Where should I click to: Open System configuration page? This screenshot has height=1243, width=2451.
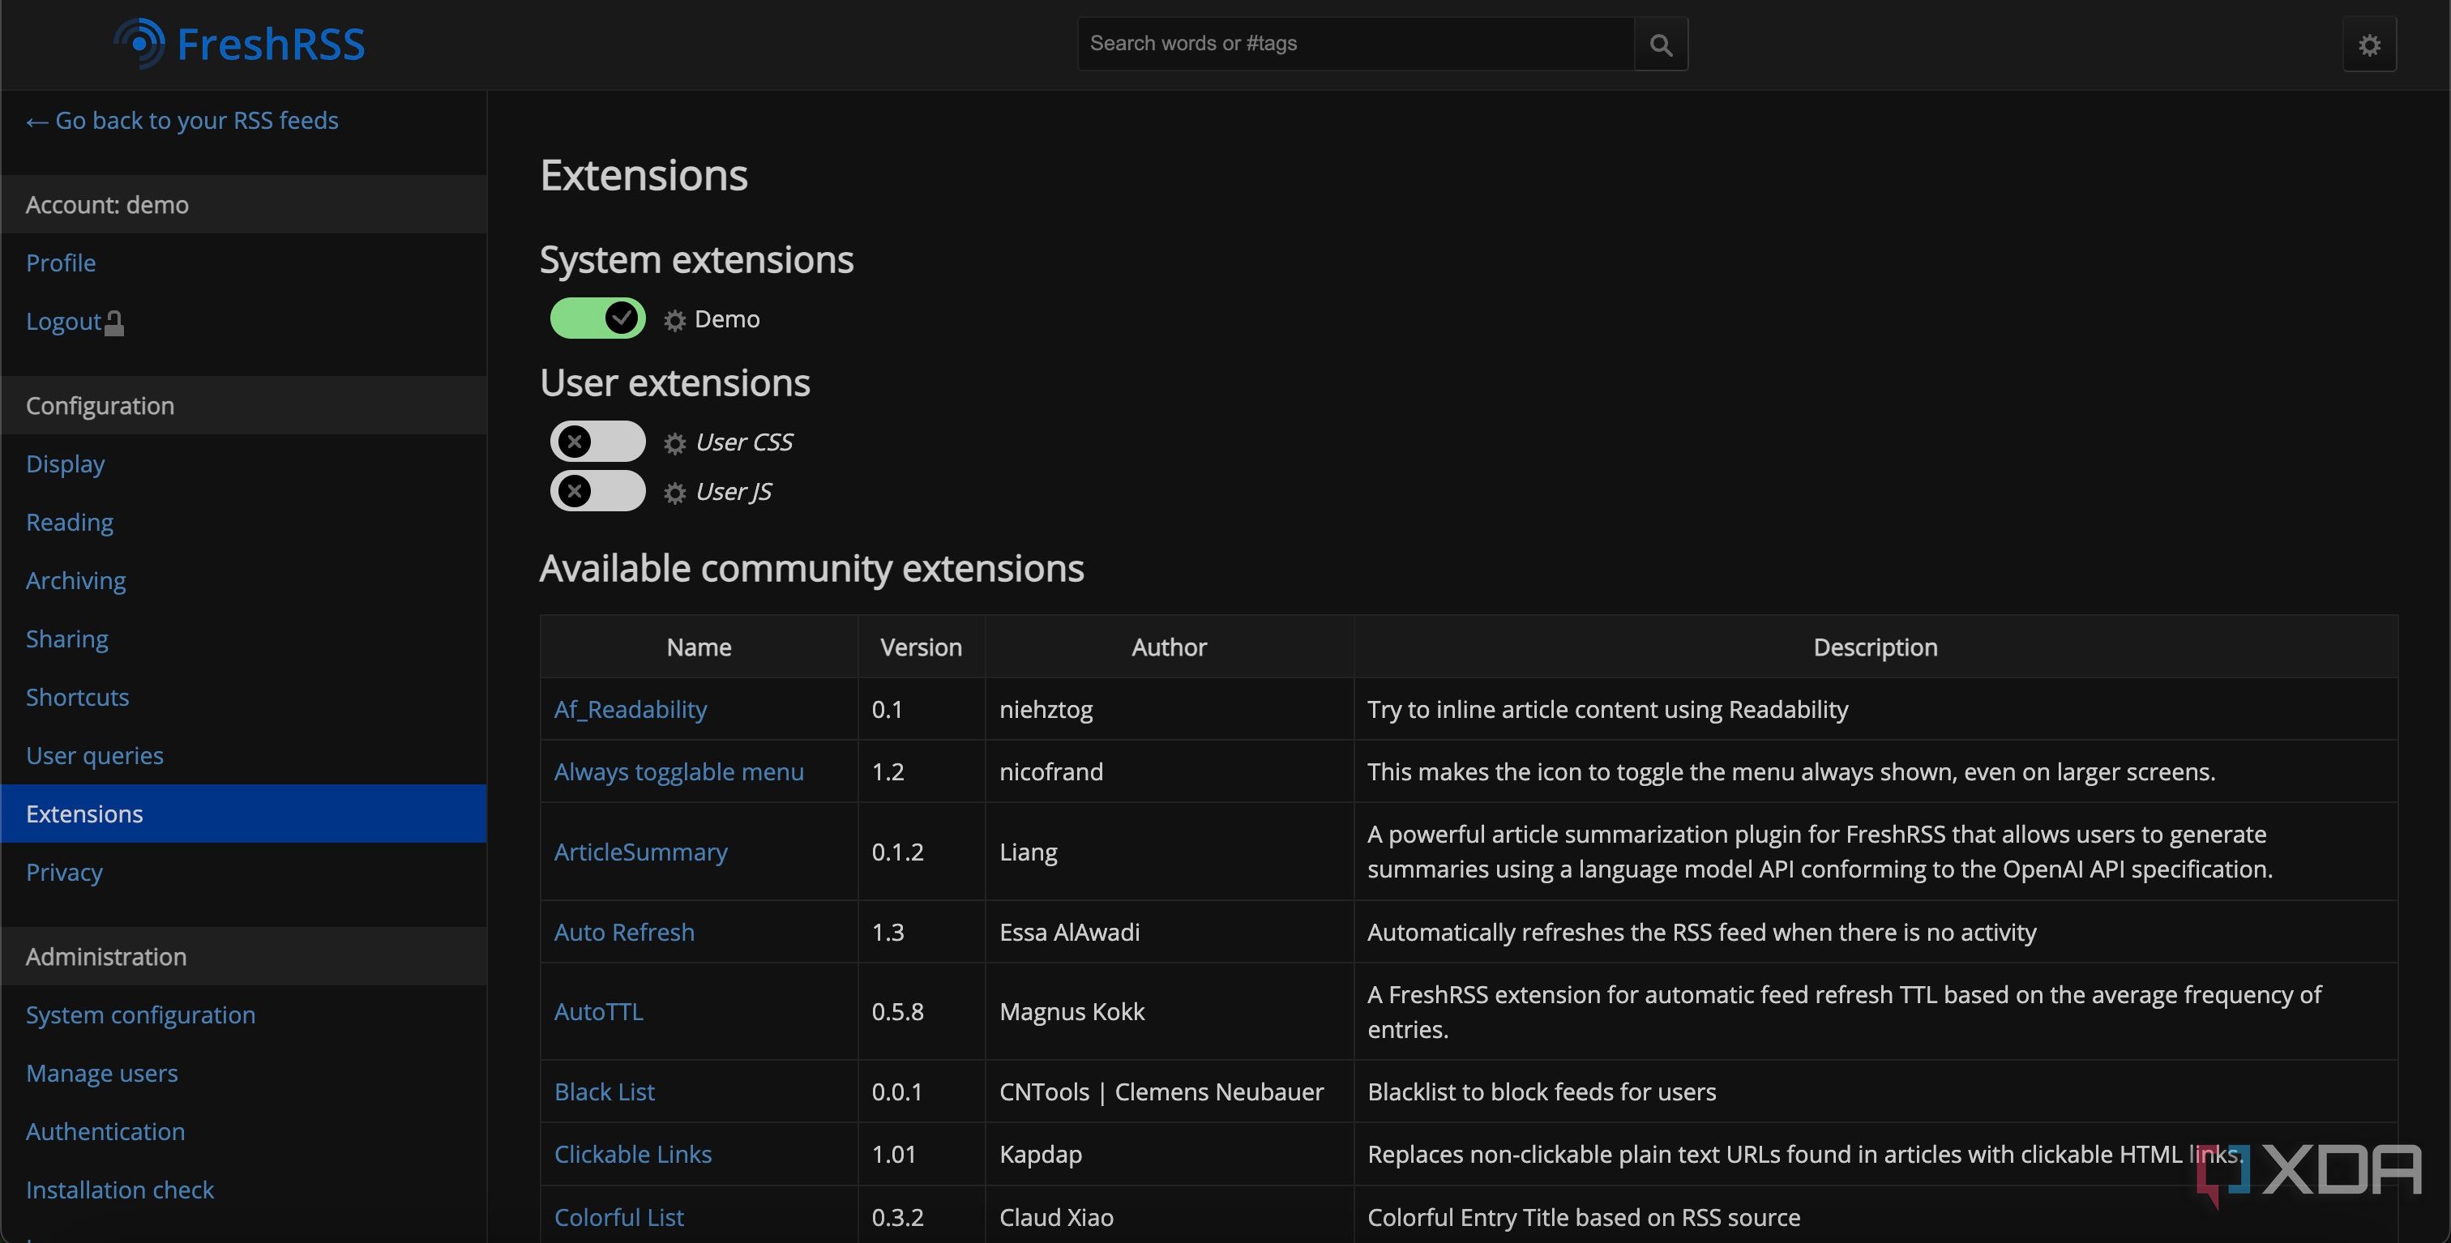point(140,1014)
